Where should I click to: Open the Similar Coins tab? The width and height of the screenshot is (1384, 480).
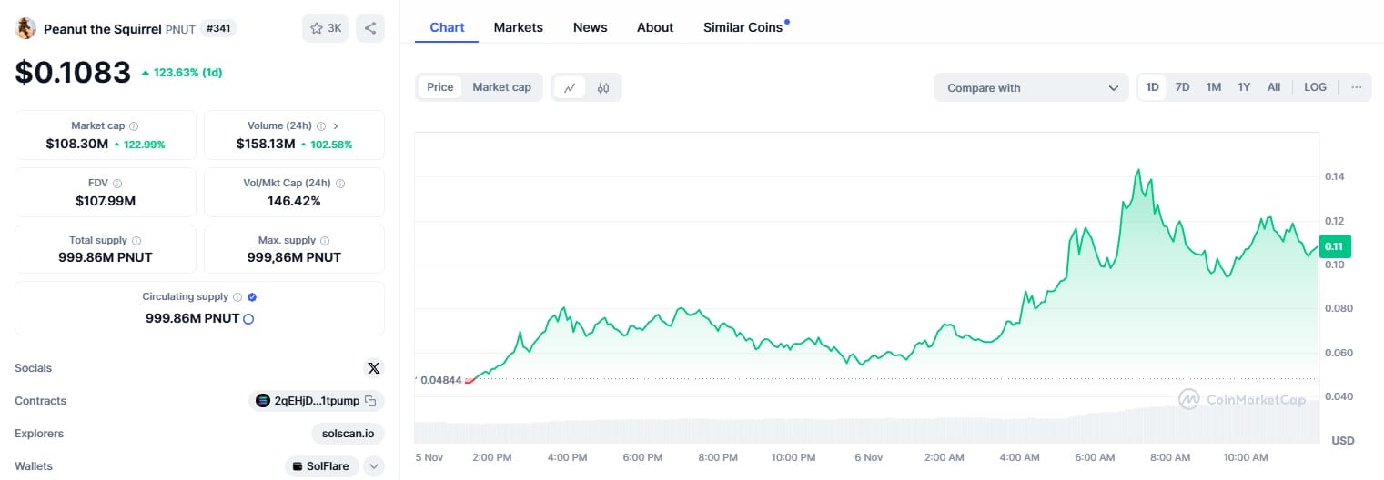click(x=743, y=27)
